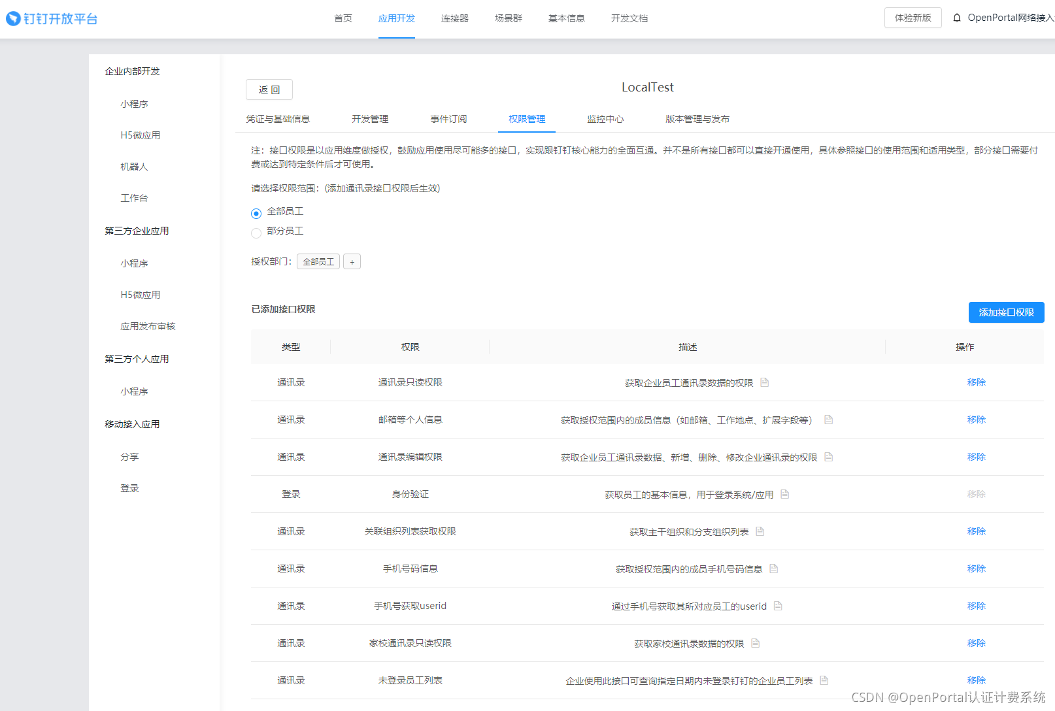Open 场景群 in top navigation

pyautogui.click(x=509, y=18)
